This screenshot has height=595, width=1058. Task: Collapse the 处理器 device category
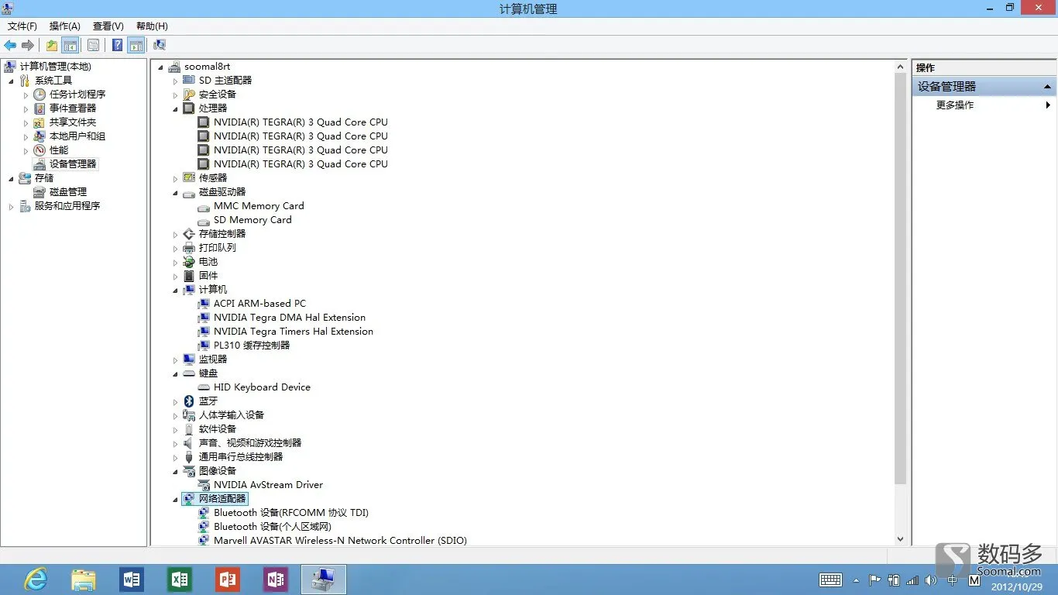175,108
